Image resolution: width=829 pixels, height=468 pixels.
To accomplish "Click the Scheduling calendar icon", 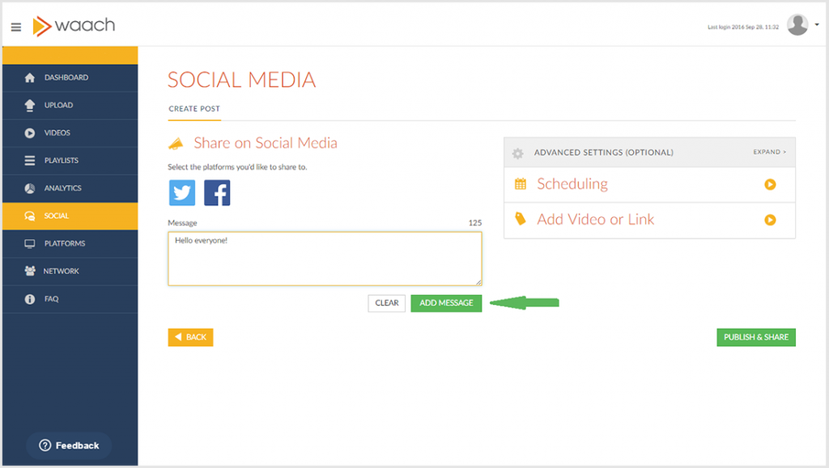I will pos(521,183).
